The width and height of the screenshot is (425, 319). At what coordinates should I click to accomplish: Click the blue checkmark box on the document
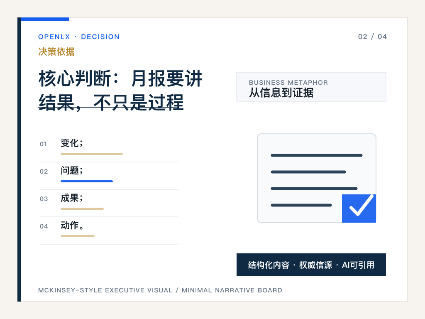359,209
